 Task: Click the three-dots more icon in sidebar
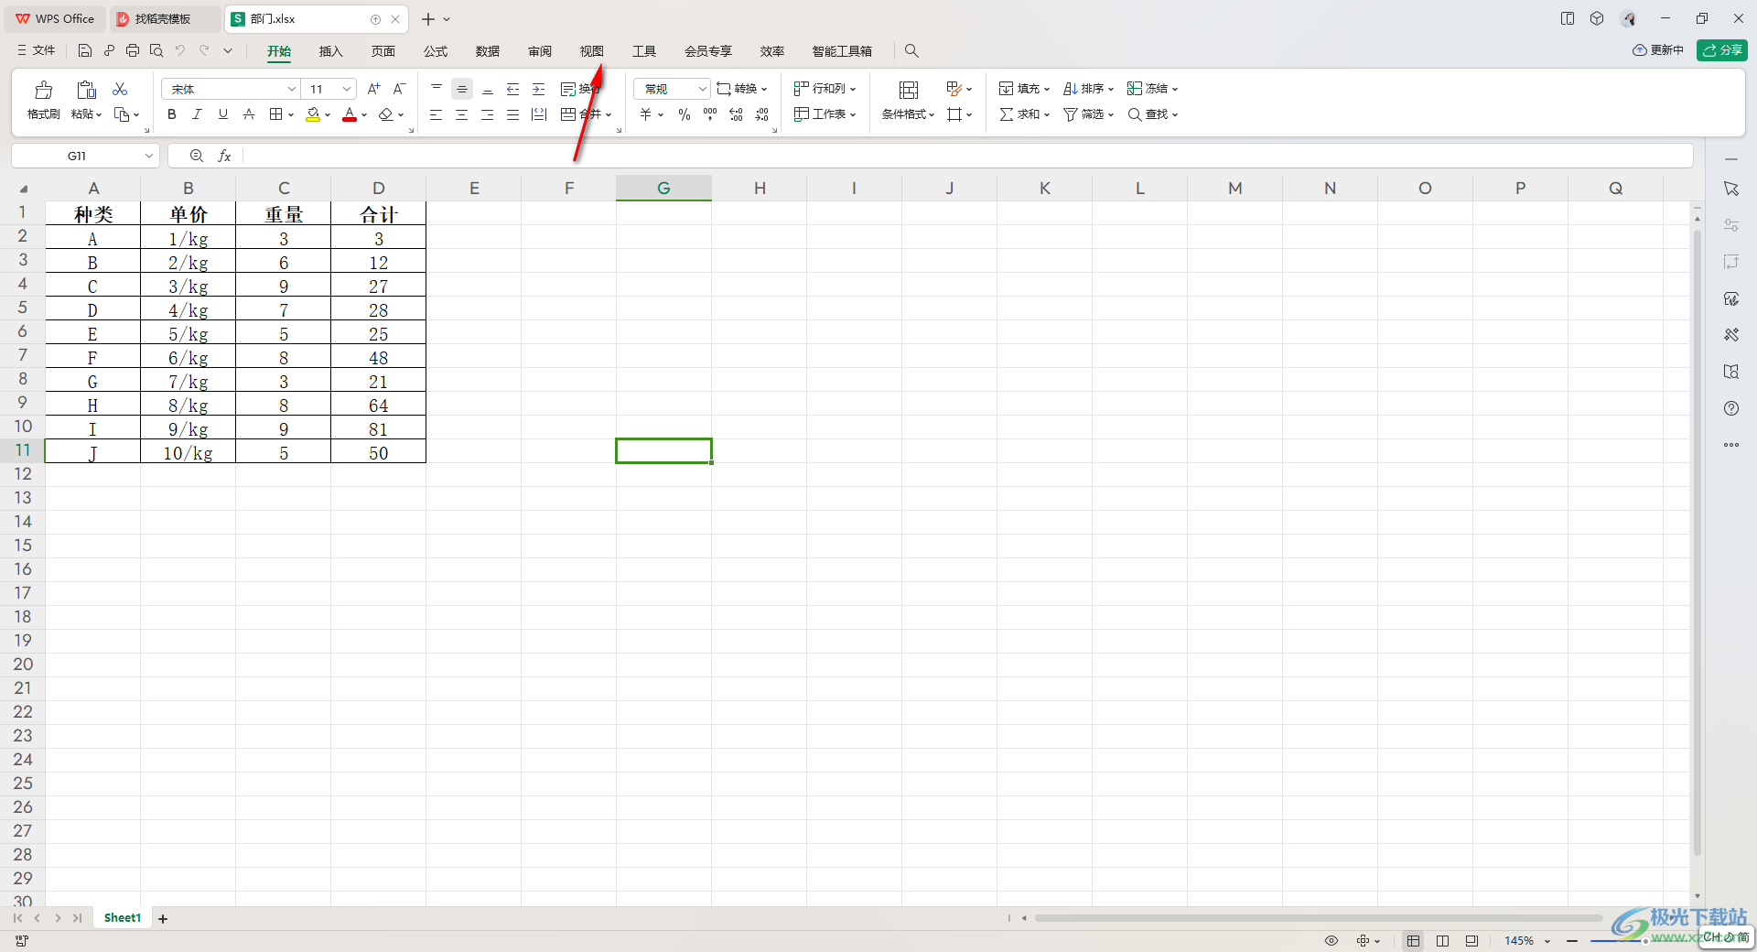point(1731,445)
